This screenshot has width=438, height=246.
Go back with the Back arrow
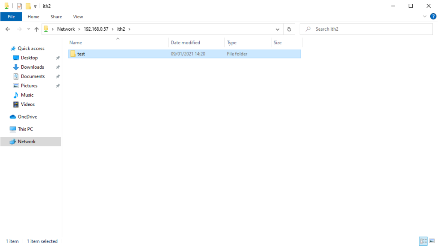8,29
